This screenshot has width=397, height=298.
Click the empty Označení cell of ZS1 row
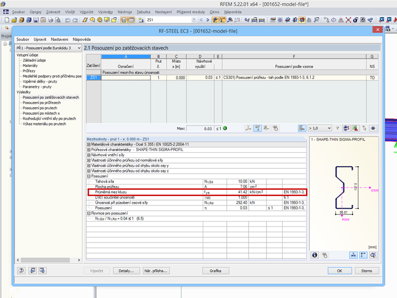126,77
